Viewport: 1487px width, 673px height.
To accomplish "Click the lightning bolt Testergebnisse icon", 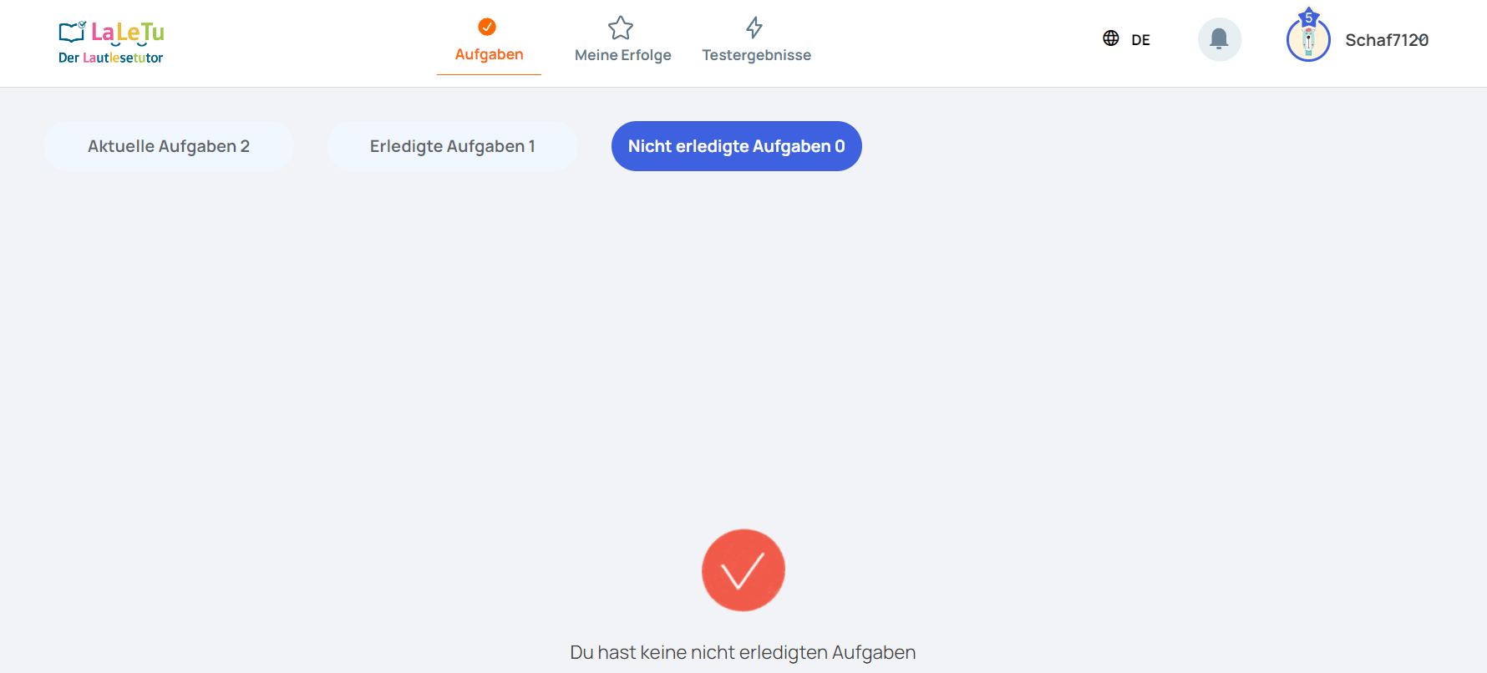I will tap(754, 28).
